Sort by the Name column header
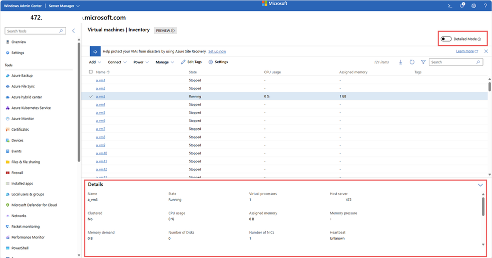The width and height of the screenshot is (492, 258). (x=103, y=72)
